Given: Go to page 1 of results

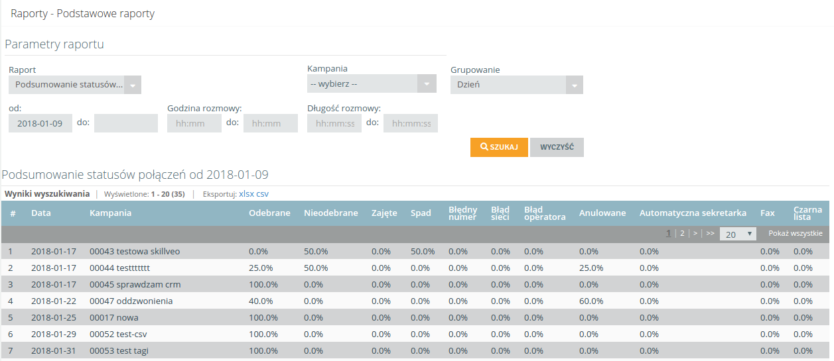Looking at the screenshot, I should [x=668, y=233].
